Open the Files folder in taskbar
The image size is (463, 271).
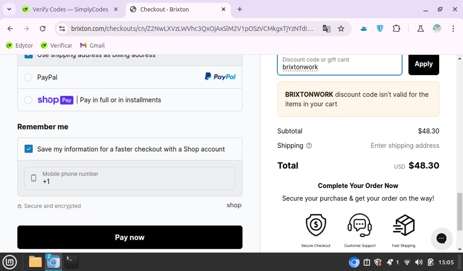tap(35, 262)
